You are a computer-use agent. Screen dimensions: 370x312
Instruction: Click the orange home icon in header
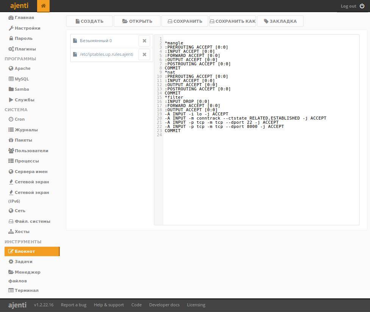[x=43, y=6]
